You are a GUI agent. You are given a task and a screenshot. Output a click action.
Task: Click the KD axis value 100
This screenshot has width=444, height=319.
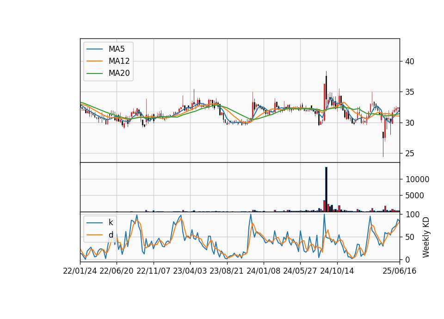point(413,215)
